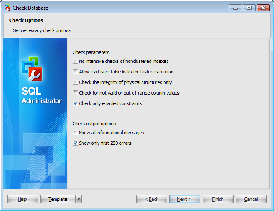Uncheck Check only enabled constraints
The width and height of the screenshot is (274, 211).
(x=75, y=103)
